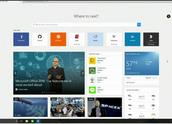172x124 pixels.
Task: Open Task View from the taskbar
Action: [x=21, y=121]
